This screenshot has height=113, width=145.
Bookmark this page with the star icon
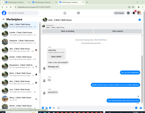tap(133, 7)
